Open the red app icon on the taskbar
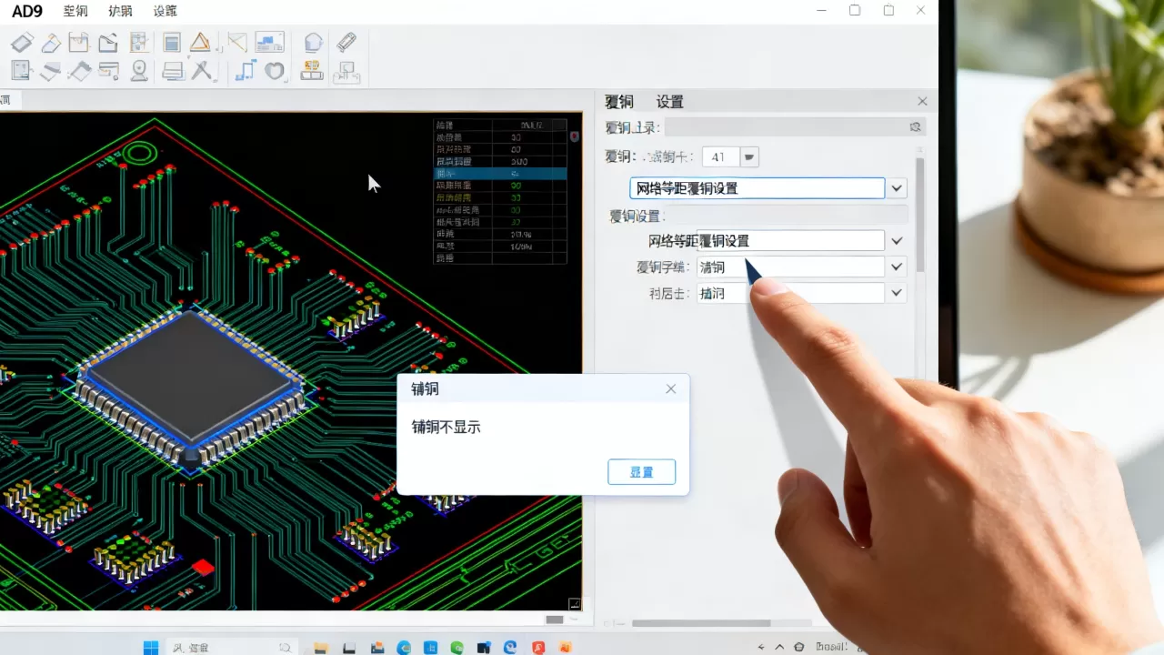Viewport: 1164px width, 655px height. point(538,647)
